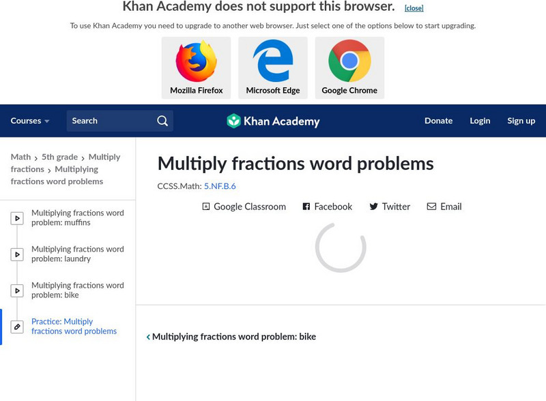Viewport: 546px width, 401px height.
Task: Close the unsupported browser banner
Action: 414,8
